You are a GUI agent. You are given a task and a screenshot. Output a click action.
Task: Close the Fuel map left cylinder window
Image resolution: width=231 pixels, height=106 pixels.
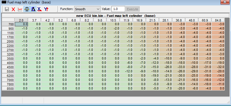(225, 2)
